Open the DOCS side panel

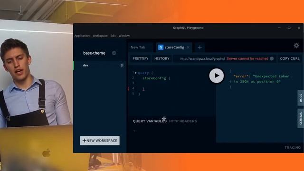point(301,98)
